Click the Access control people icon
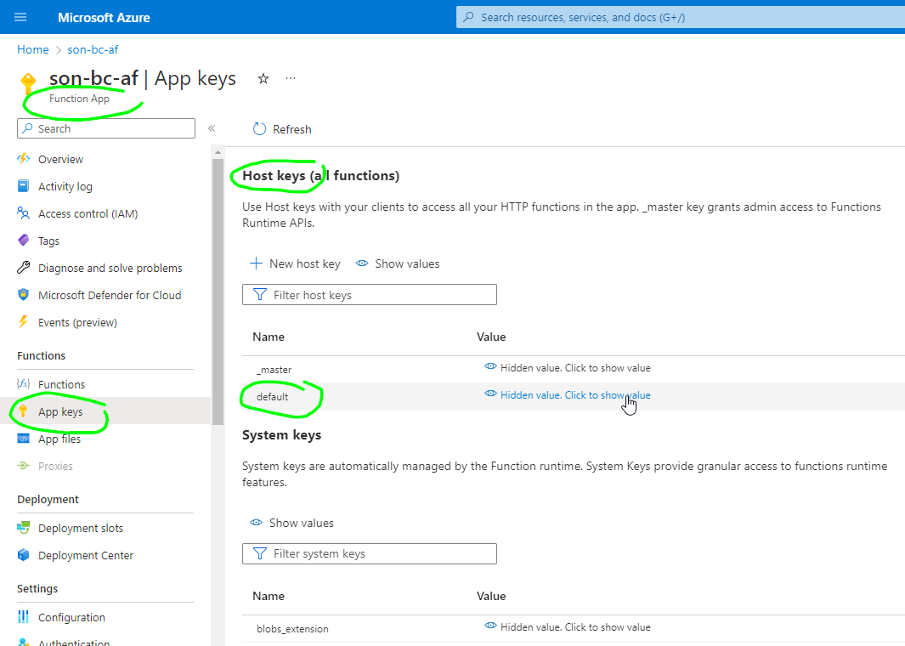The height and width of the screenshot is (646, 905). pos(23,213)
